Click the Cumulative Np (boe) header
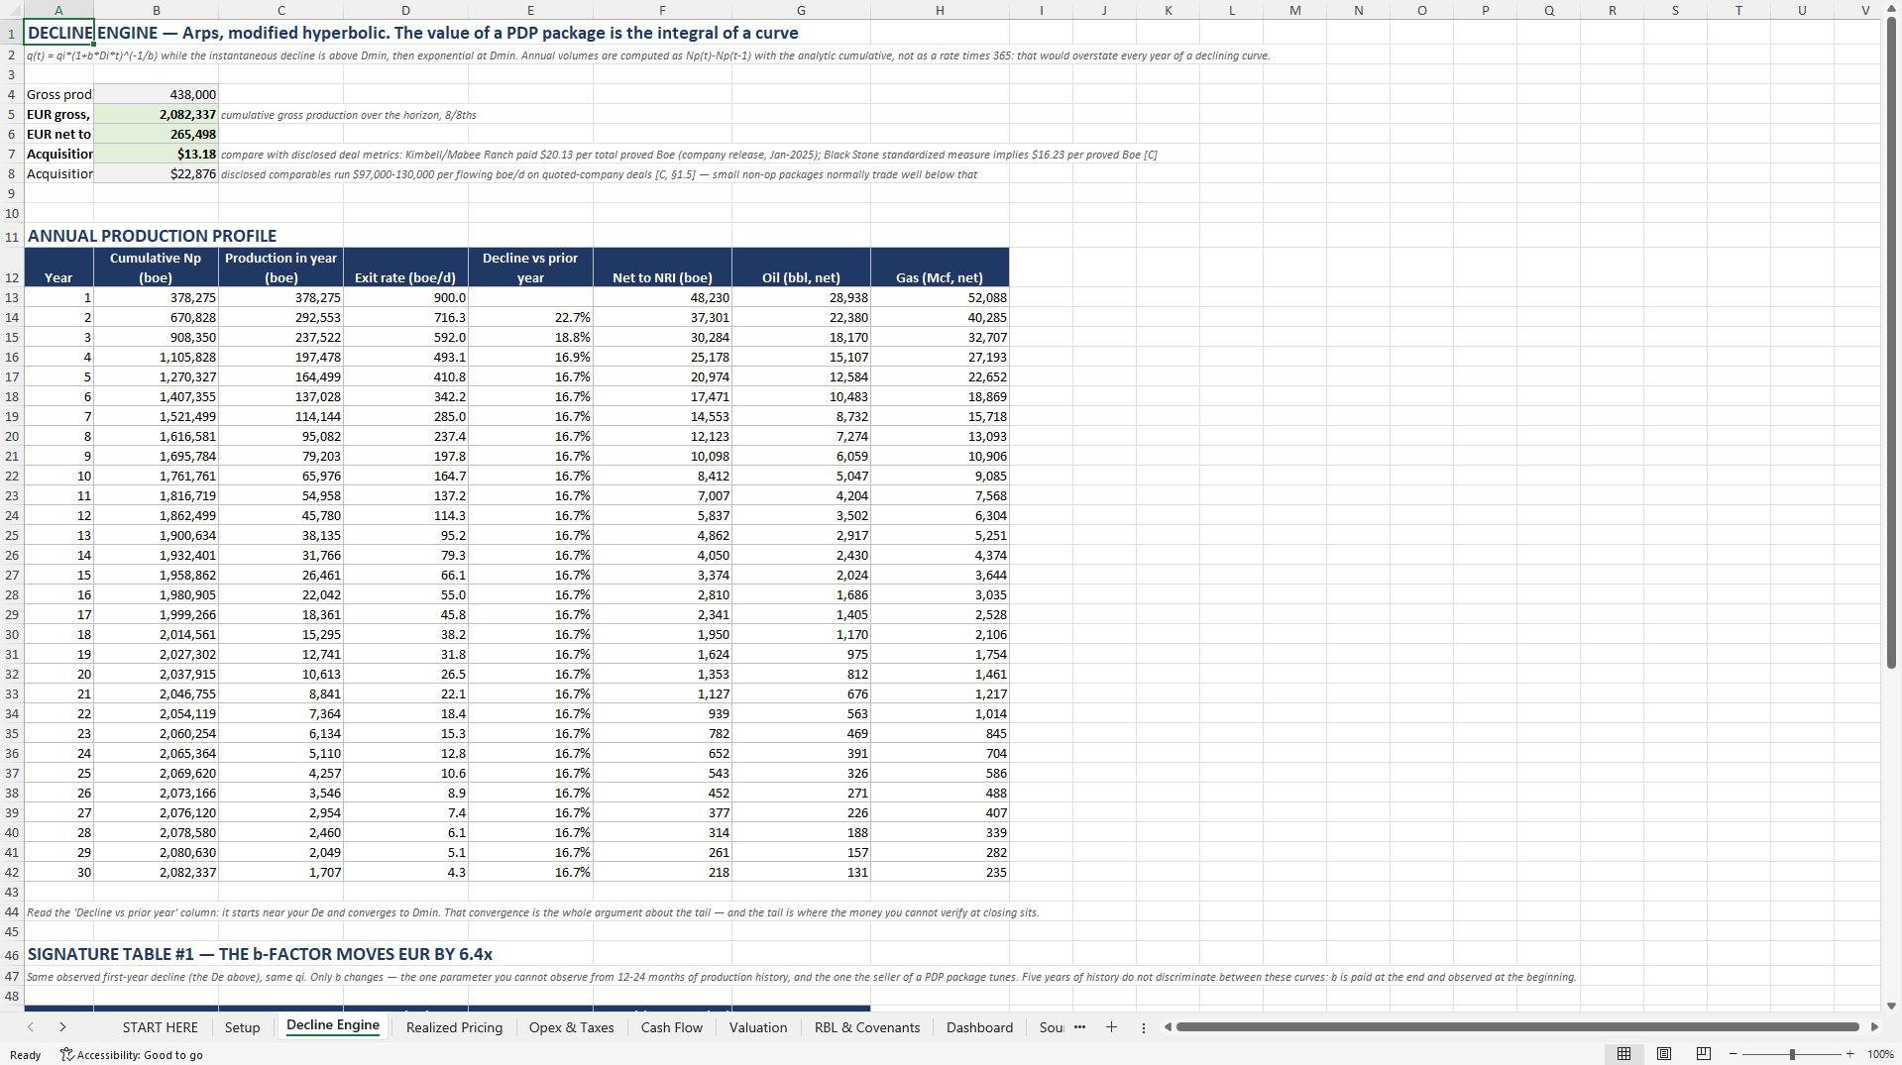This screenshot has height=1065, width=1902. [x=156, y=267]
